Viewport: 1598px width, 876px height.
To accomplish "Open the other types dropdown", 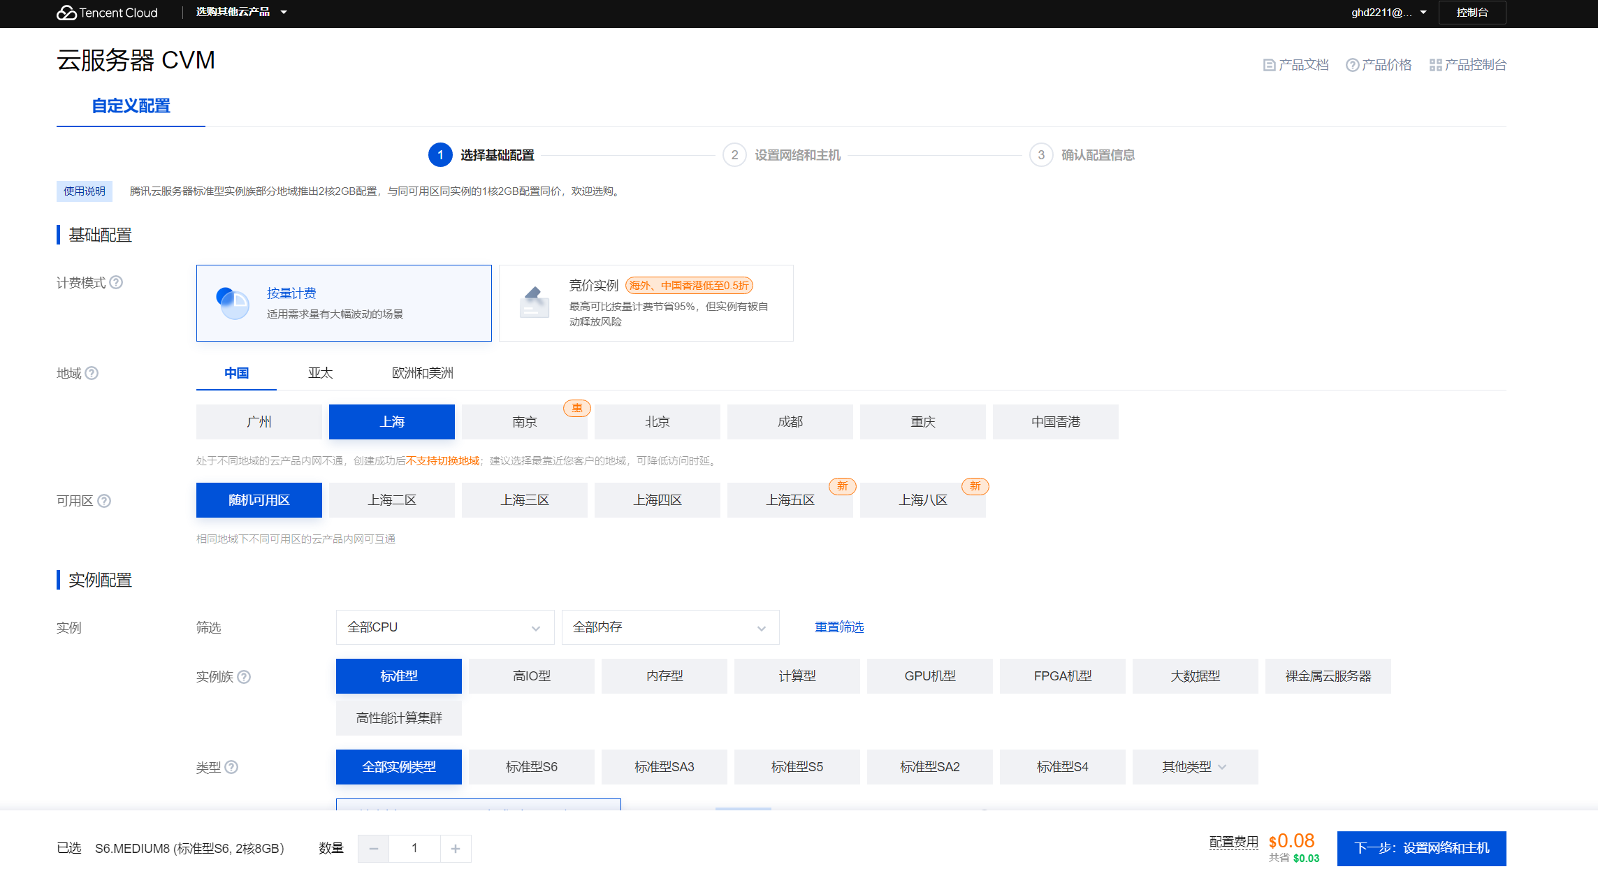I will (1195, 767).
